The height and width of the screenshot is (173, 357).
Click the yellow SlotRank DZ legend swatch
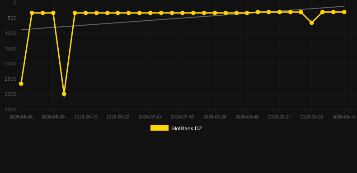160,128
